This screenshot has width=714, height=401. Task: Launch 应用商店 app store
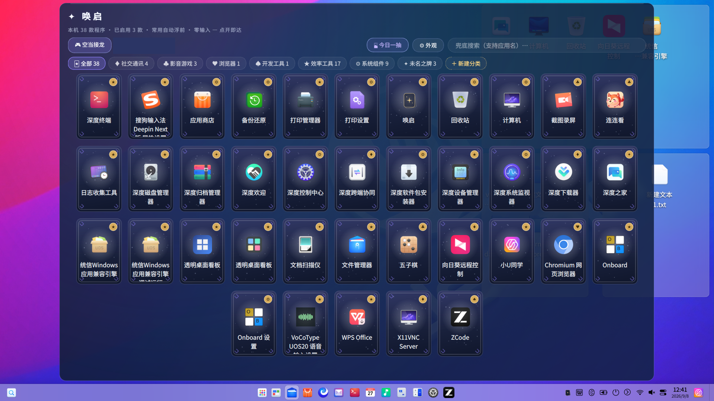pyautogui.click(x=202, y=107)
